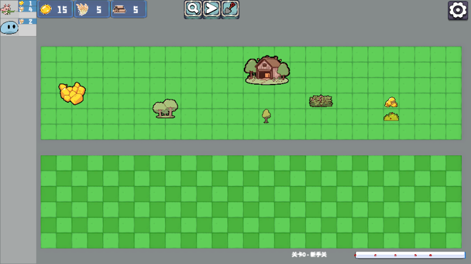Click the first red marker on progress bar
This screenshot has width=471, height=264.
[375, 255]
